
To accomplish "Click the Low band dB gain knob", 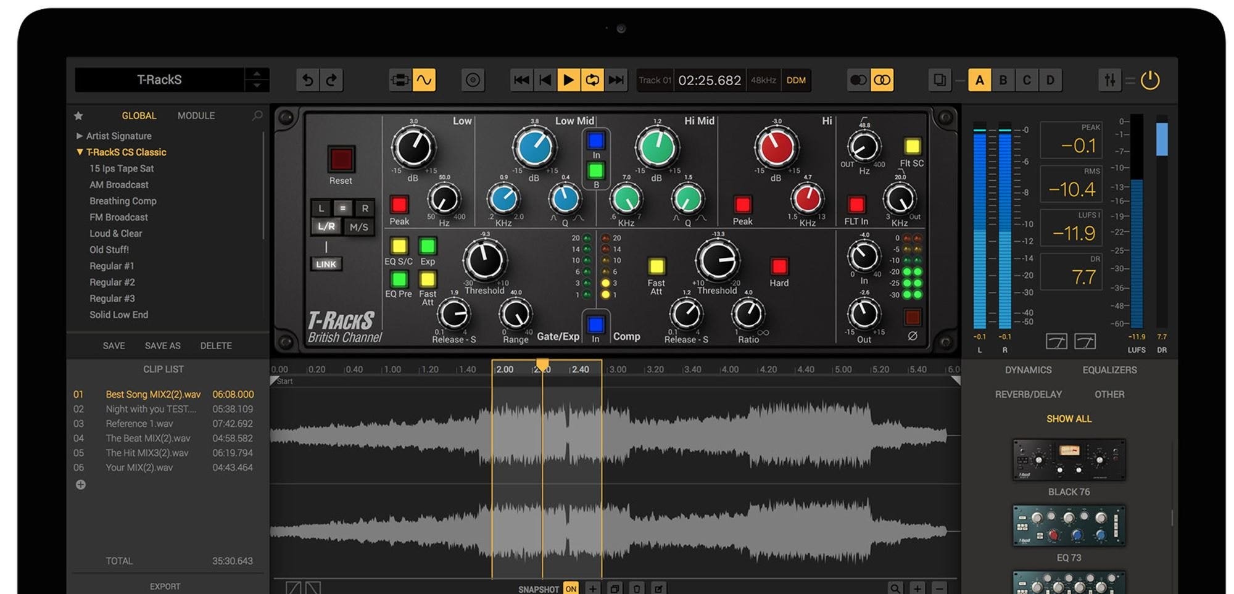I will point(413,147).
